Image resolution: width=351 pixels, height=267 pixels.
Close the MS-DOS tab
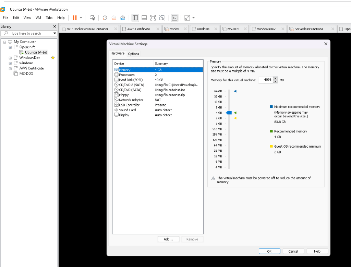[x=245, y=29]
